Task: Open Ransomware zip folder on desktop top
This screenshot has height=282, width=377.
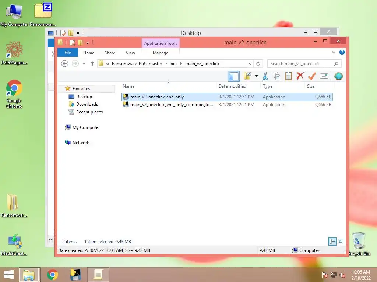Action: coord(43,14)
